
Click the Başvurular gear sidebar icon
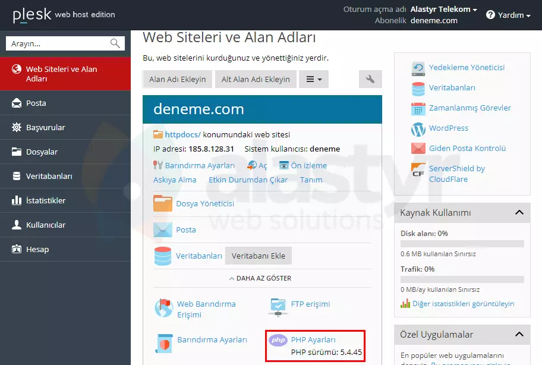coord(16,127)
